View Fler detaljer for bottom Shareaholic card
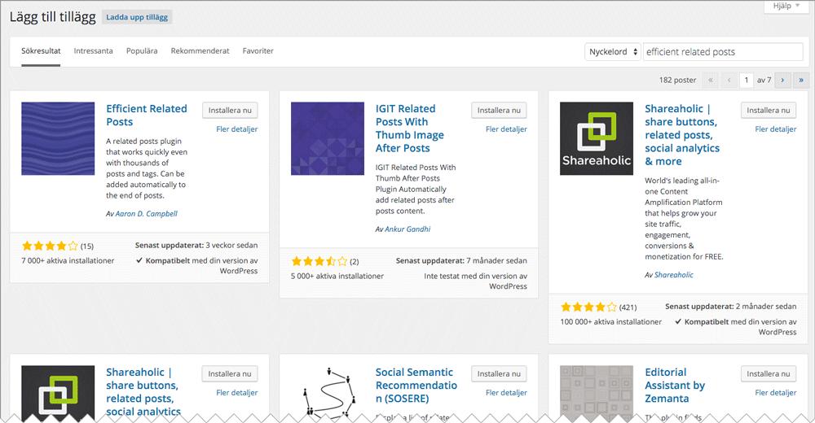This screenshot has height=423, width=815. [x=237, y=393]
